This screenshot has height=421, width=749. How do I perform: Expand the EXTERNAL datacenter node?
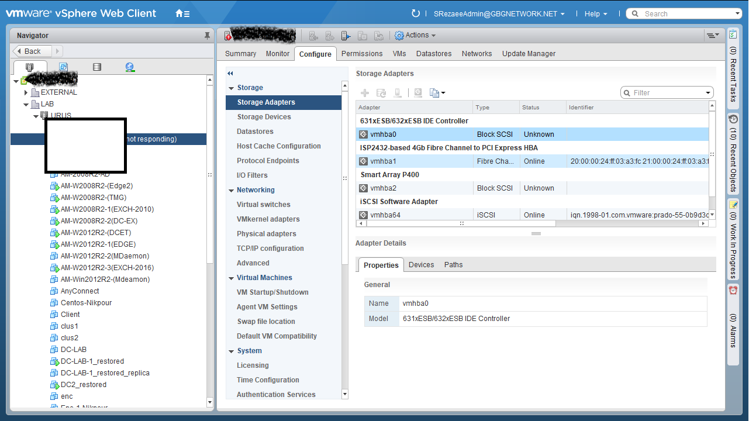(26, 92)
